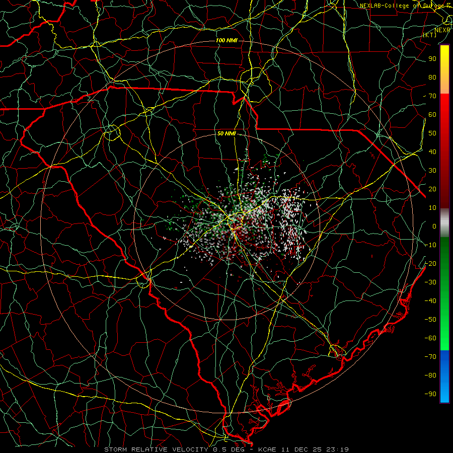Click the positive 90 scale value
Viewport: 453px width, 453px height.
tap(432, 59)
